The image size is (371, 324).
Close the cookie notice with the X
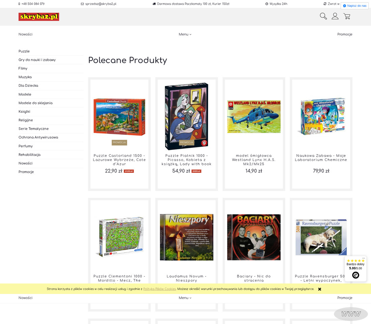[x=319, y=289]
